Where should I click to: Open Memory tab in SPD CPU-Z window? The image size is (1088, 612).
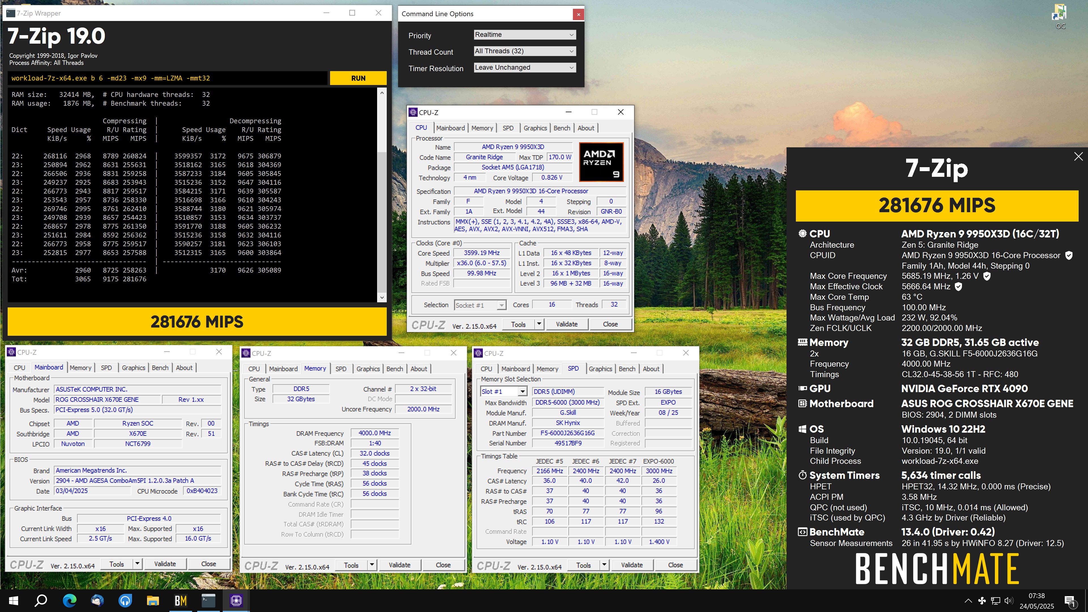coord(547,369)
